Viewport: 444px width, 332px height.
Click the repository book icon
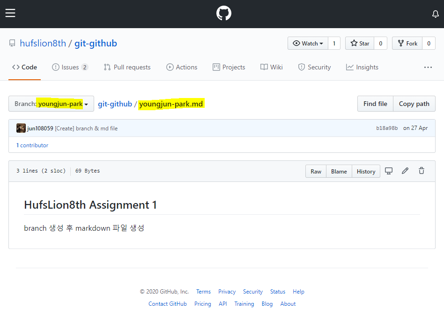point(12,44)
